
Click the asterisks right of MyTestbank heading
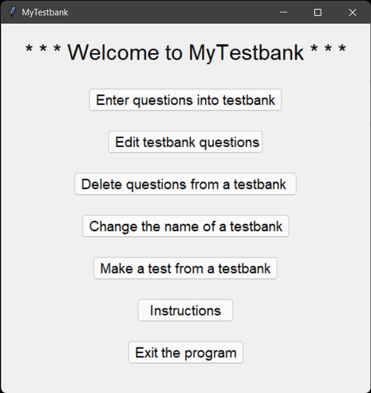click(328, 53)
